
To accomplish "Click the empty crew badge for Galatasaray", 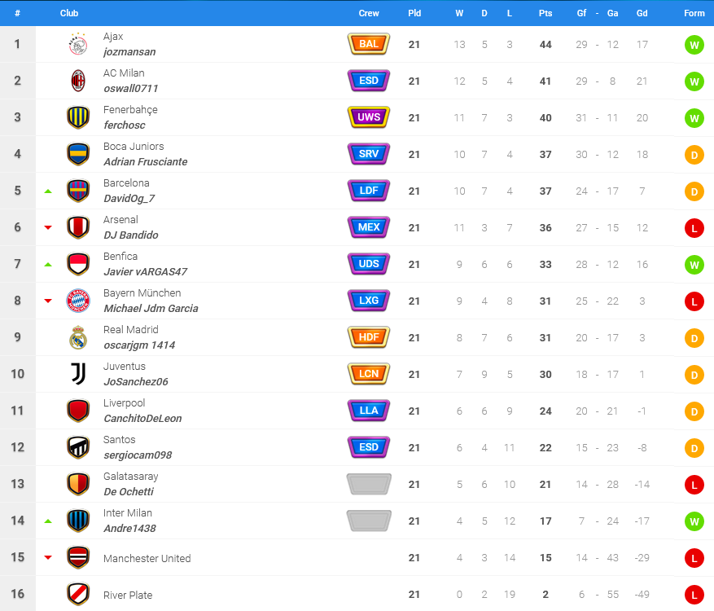I will [369, 484].
